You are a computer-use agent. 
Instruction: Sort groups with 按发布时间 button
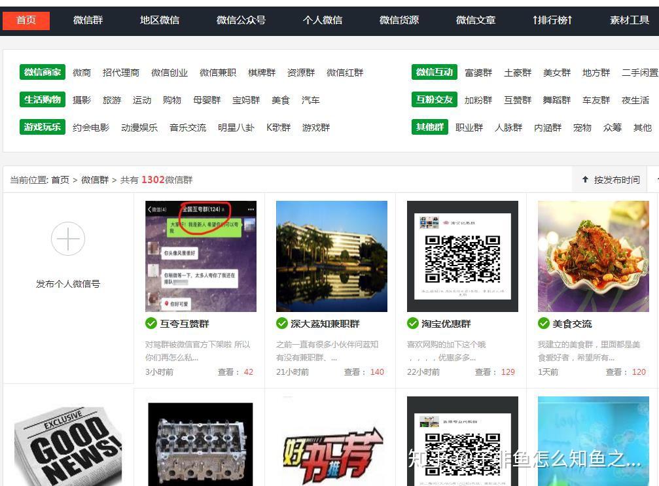pyautogui.click(x=609, y=180)
